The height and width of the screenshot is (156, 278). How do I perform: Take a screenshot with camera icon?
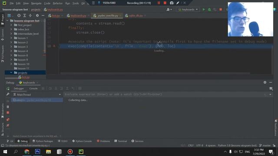(x=172, y=3)
